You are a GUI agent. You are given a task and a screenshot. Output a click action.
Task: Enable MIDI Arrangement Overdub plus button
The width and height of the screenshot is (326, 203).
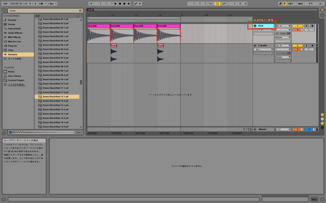tap(129, 4)
